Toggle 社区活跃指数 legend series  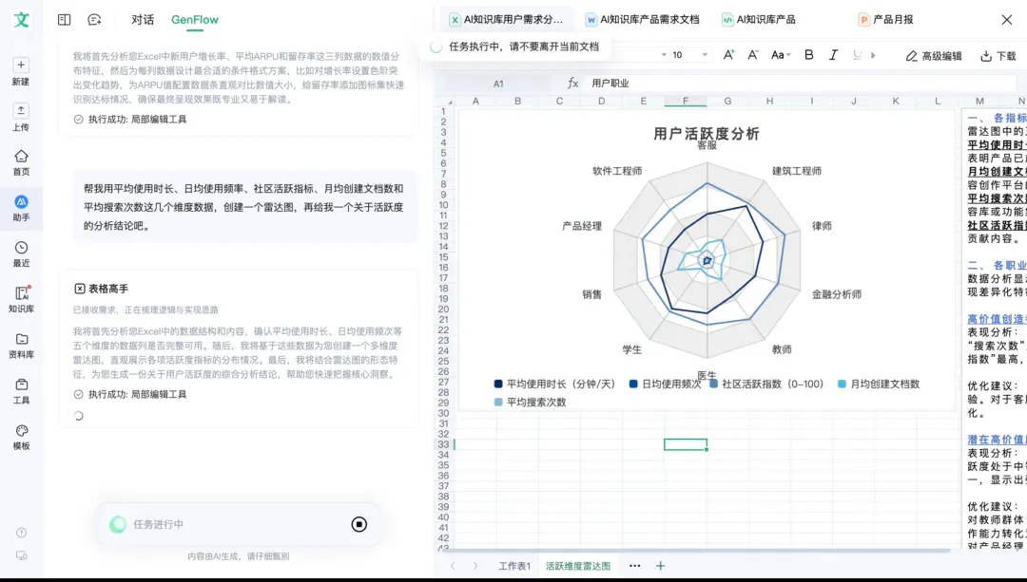(766, 384)
